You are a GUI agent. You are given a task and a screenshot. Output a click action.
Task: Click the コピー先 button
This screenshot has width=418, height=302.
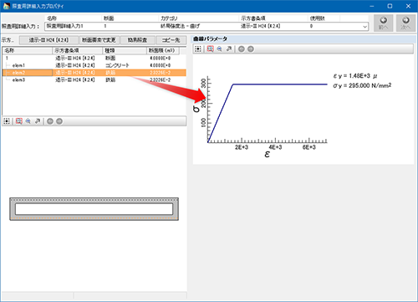171,40
